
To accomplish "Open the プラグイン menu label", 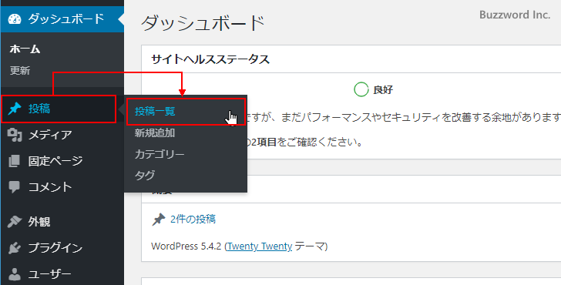I will [x=55, y=248].
